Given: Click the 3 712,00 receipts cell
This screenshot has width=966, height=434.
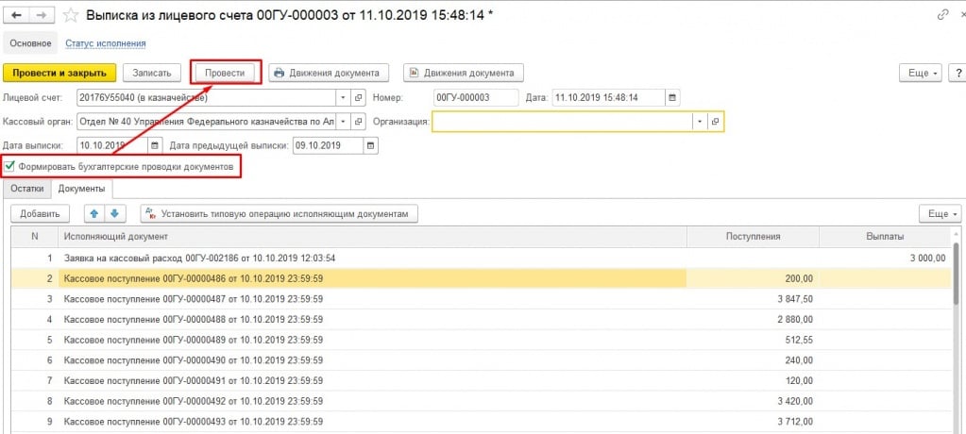Looking at the screenshot, I should tap(753, 422).
